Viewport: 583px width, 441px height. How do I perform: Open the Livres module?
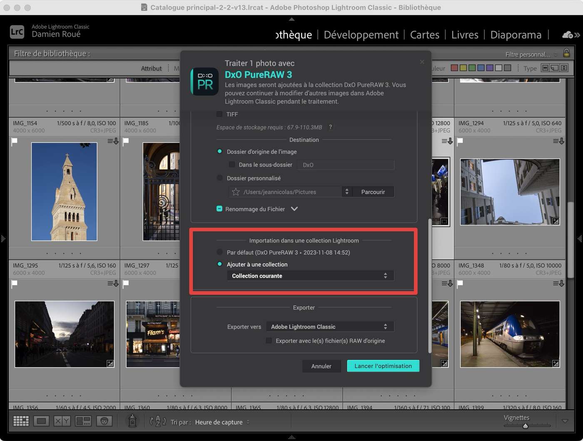[465, 35]
